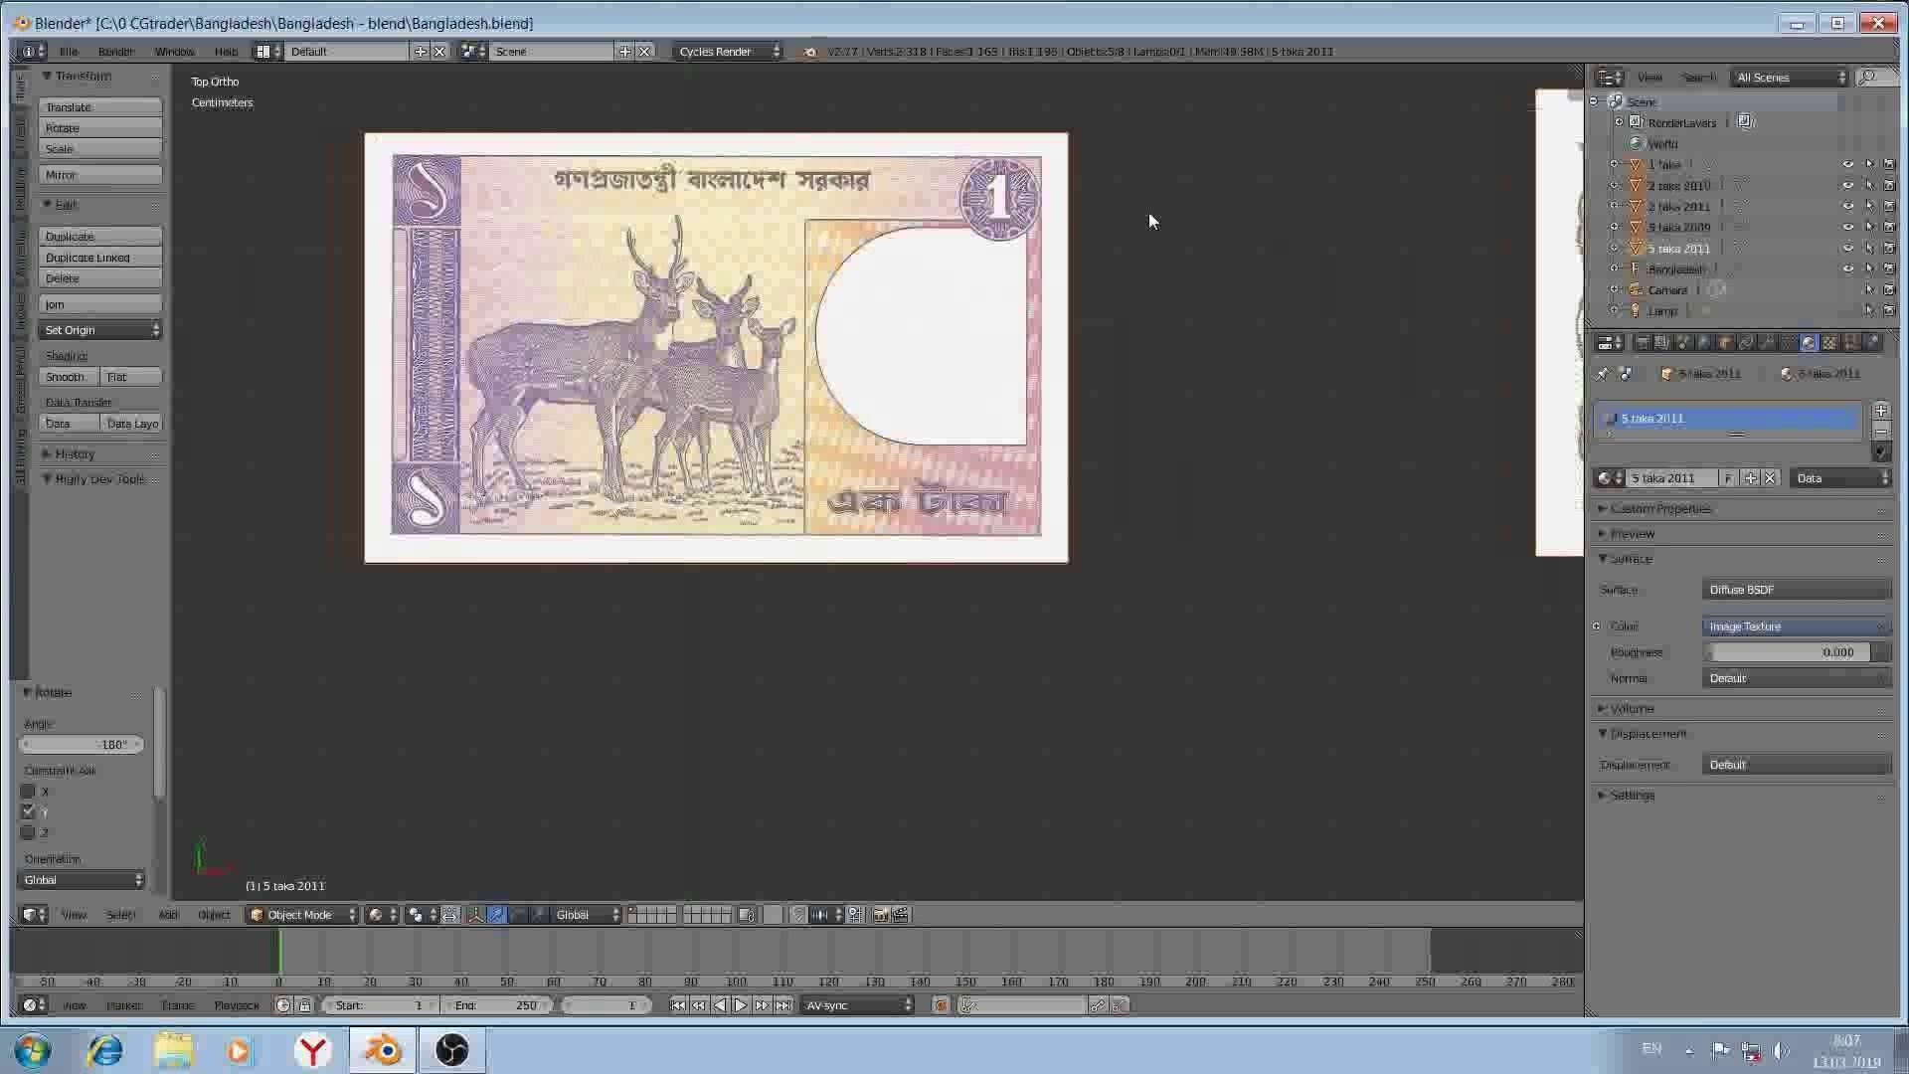1909x1074 pixels.
Task: Uncheck Y constraint axis checkbox
Action: click(28, 811)
